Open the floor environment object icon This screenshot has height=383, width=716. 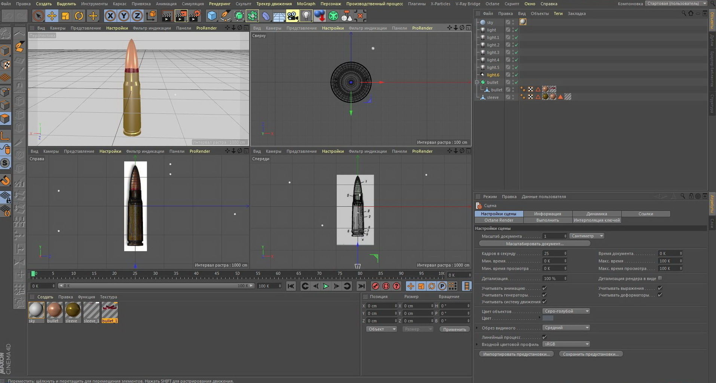(279, 16)
